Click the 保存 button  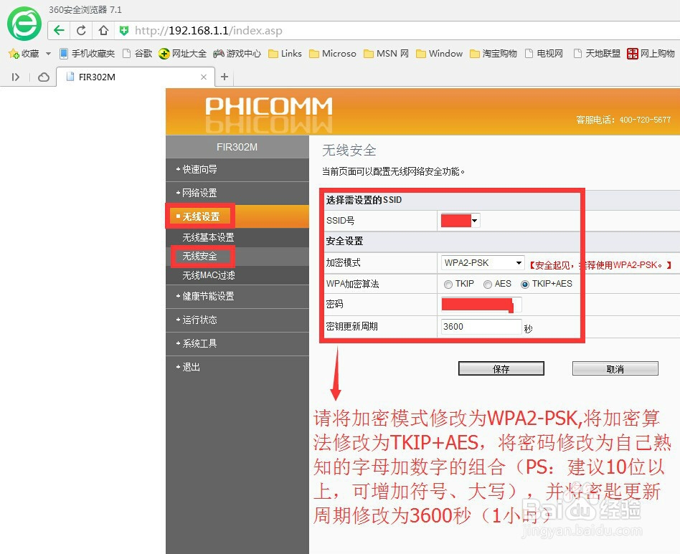(501, 368)
